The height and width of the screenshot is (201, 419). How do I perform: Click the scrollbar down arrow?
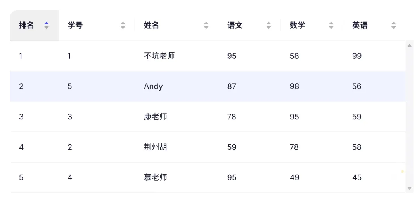point(409,188)
